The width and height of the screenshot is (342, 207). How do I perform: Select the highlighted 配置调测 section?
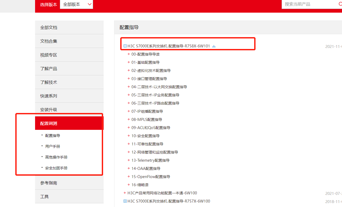pyautogui.click(x=69, y=123)
